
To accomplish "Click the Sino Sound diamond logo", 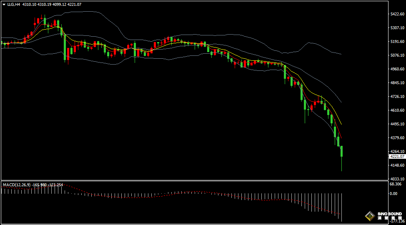I will coord(369,216).
